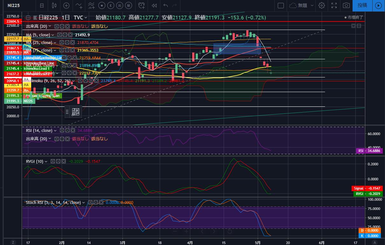
Task: Redo the last chart action
Action: [174, 5]
